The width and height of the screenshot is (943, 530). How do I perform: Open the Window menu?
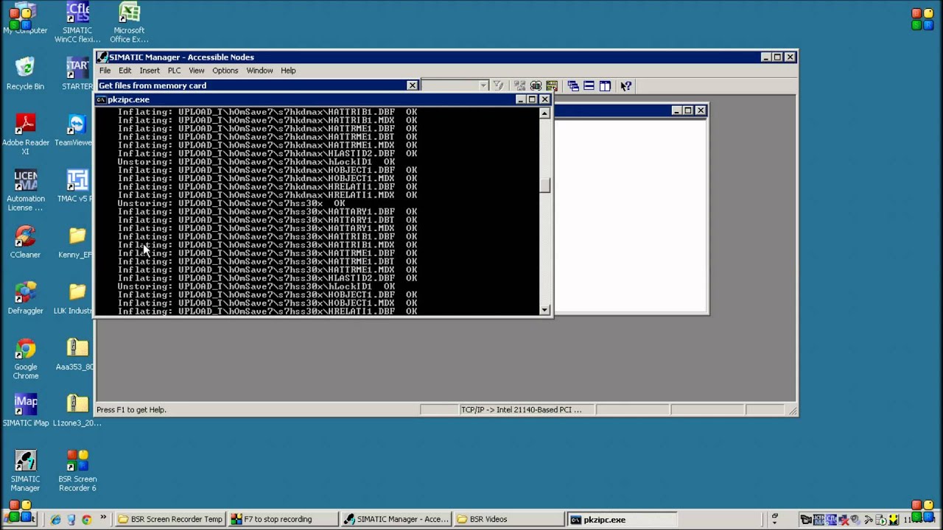click(x=259, y=71)
